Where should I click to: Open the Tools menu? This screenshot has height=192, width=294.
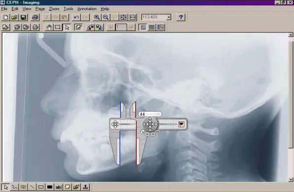pos(68,9)
